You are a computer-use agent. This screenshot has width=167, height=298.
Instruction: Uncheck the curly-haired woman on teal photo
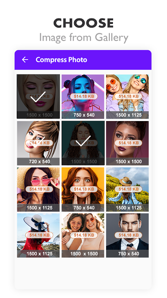click(83, 143)
